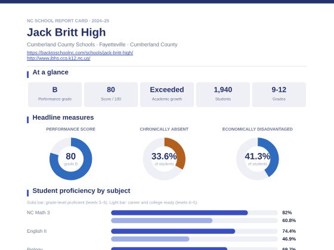
Task: Click the solid bar / light bar legend note
Action: [112, 202]
